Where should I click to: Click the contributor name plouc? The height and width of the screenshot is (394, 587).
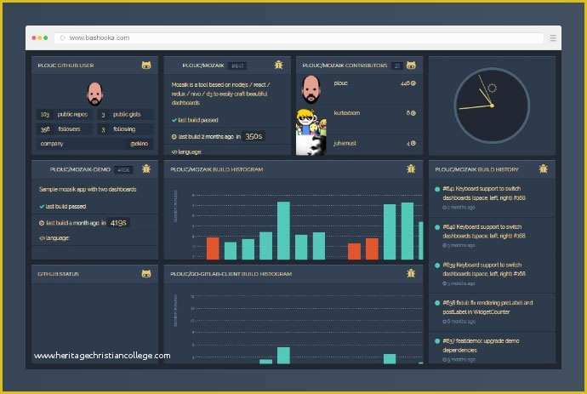340,83
